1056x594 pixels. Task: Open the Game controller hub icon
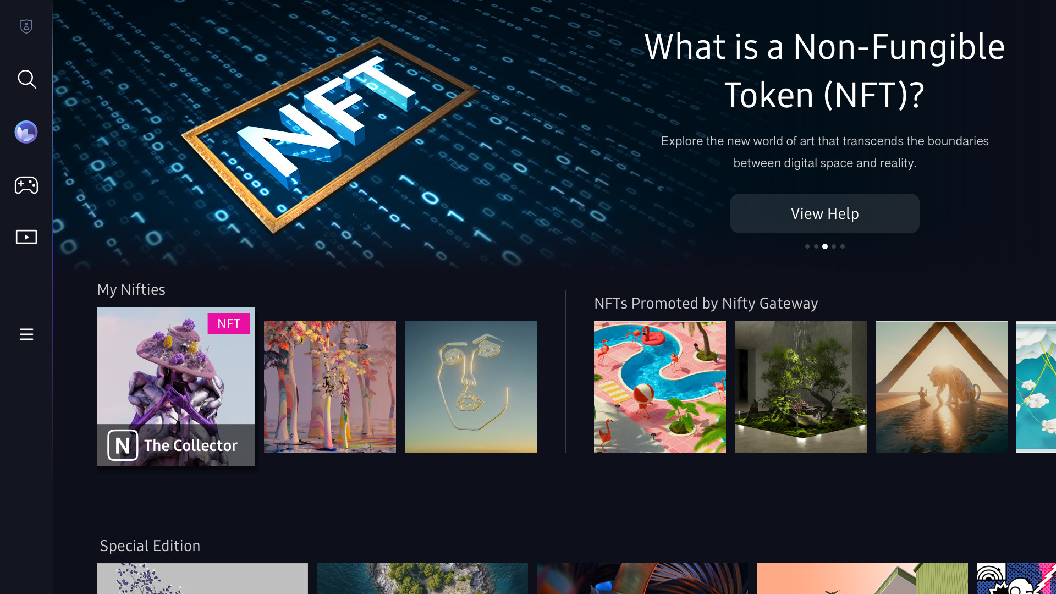pos(26,185)
